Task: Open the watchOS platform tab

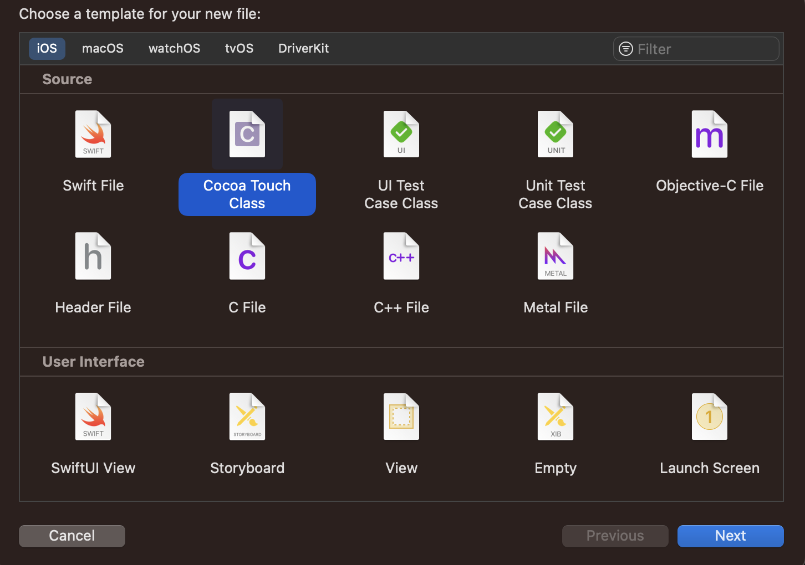Action: click(x=174, y=48)
